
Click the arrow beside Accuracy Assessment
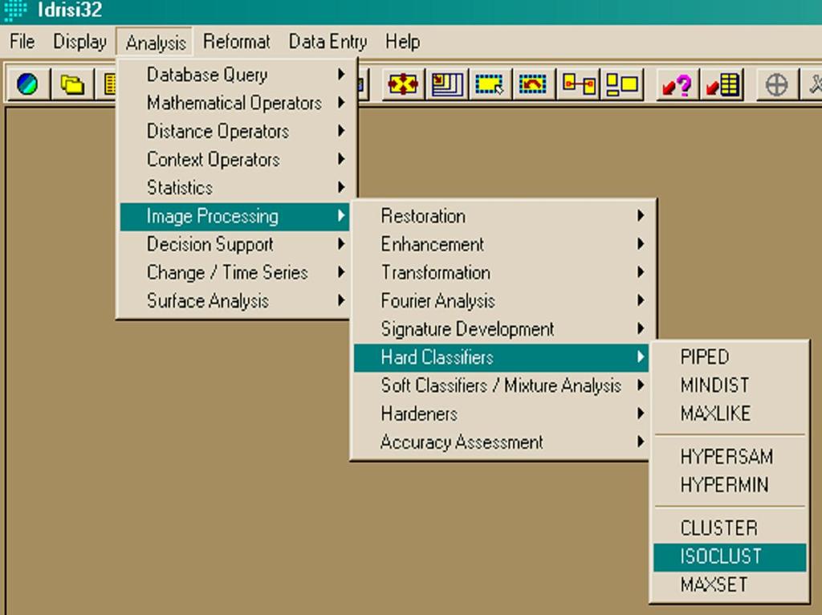pos(641,442)
